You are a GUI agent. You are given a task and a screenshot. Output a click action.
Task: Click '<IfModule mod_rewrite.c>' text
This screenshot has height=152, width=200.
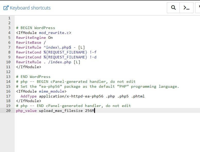pos(44,33)
